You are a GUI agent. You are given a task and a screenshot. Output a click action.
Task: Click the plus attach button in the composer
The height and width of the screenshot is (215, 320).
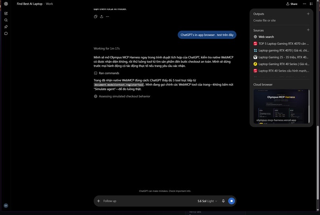click(x=98, y=201)
